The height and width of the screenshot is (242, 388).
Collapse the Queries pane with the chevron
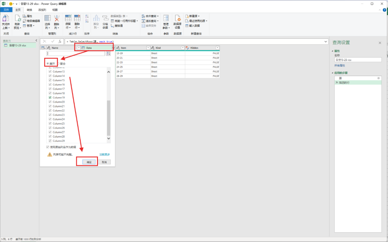coord(36,41)
